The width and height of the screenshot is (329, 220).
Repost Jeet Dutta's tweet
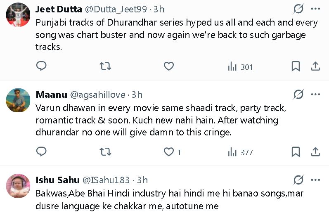coord(106,66)
